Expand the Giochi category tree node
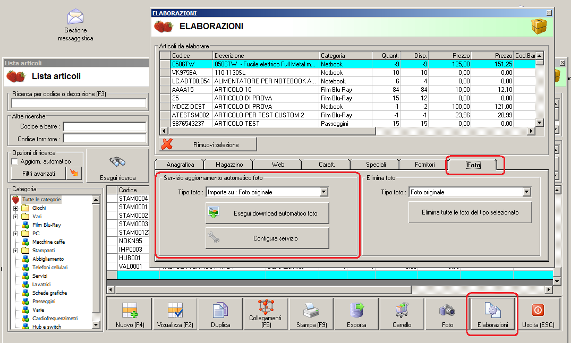 click(x=16, y=208)
